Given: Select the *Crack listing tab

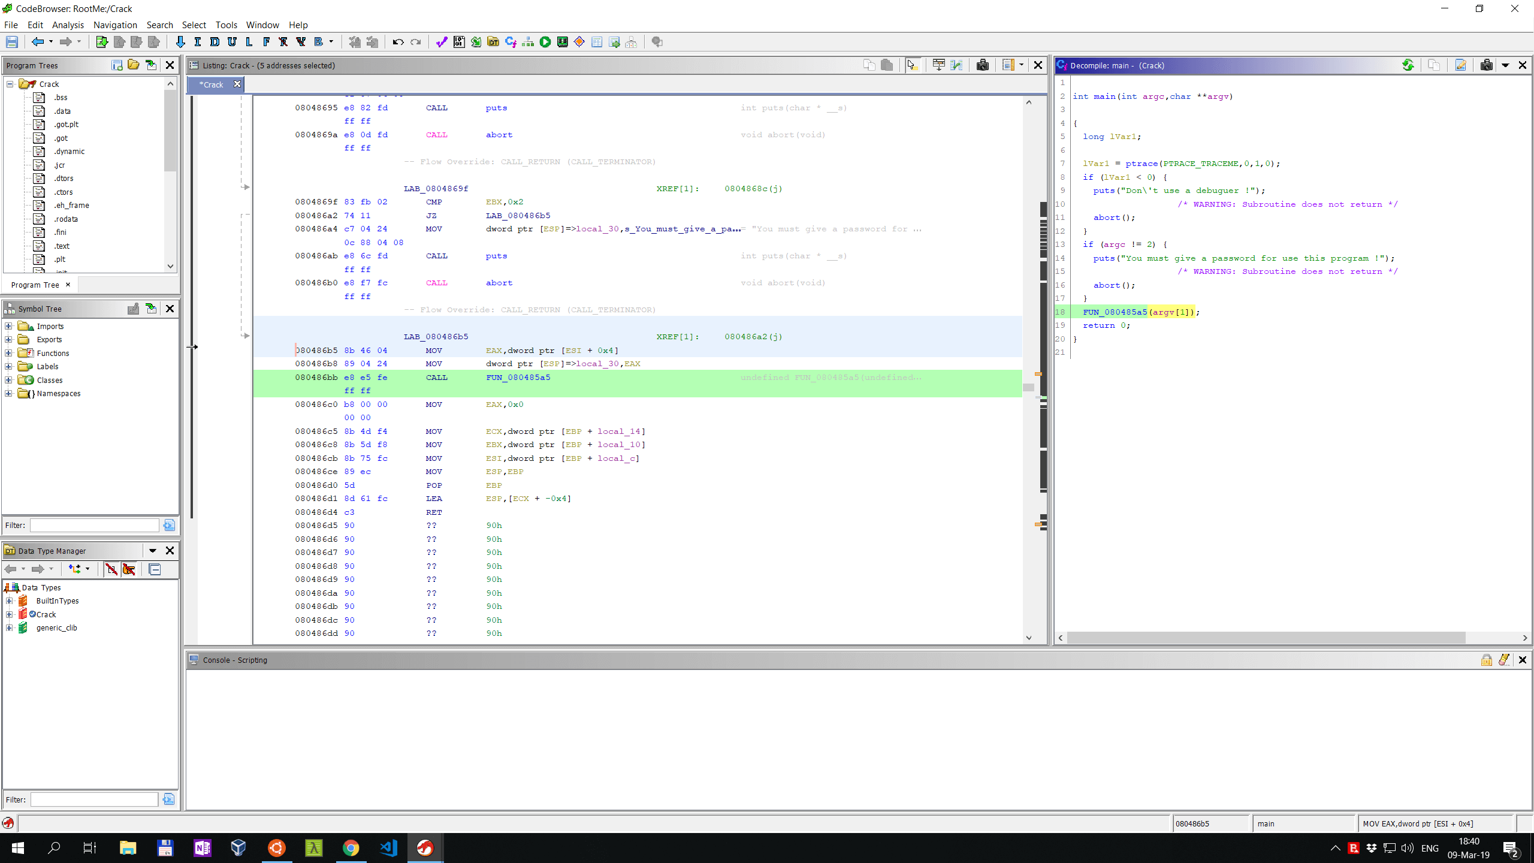Looking at the screenshot, I should tap(212, 85).
